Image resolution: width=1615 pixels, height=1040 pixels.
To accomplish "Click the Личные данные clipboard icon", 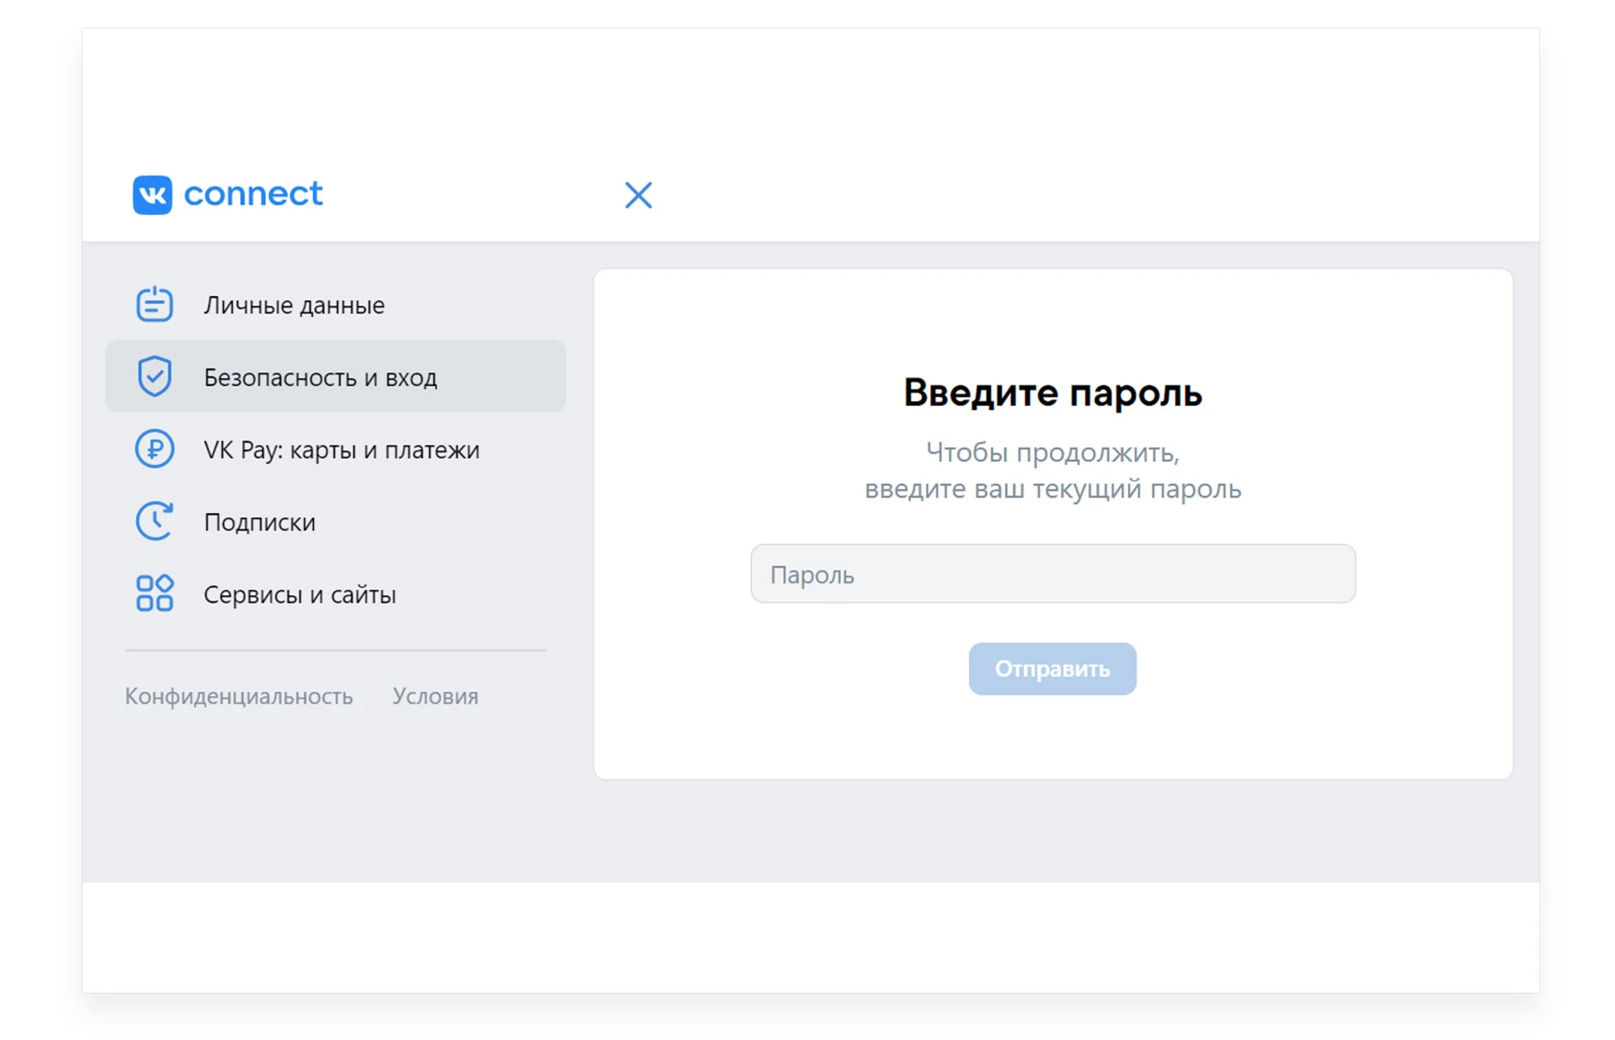I will pyautogui.click(x=155, y=304).
